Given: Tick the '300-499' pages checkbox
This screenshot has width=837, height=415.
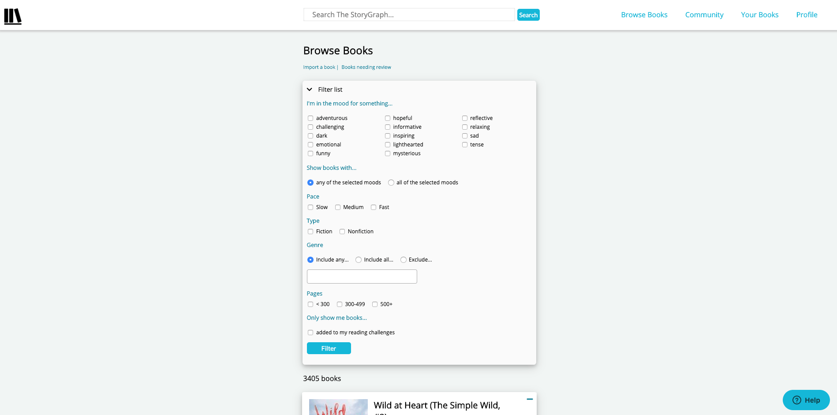Looking at the screenshot, I should 340,304.
